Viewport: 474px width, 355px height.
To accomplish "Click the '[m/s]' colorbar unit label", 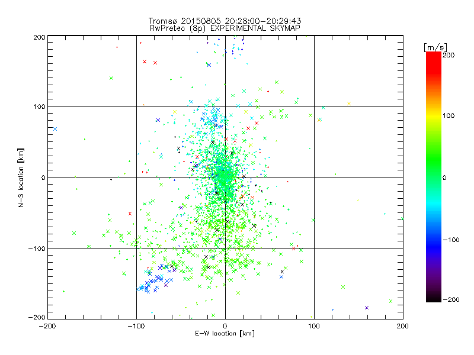I will coord(435,47).
